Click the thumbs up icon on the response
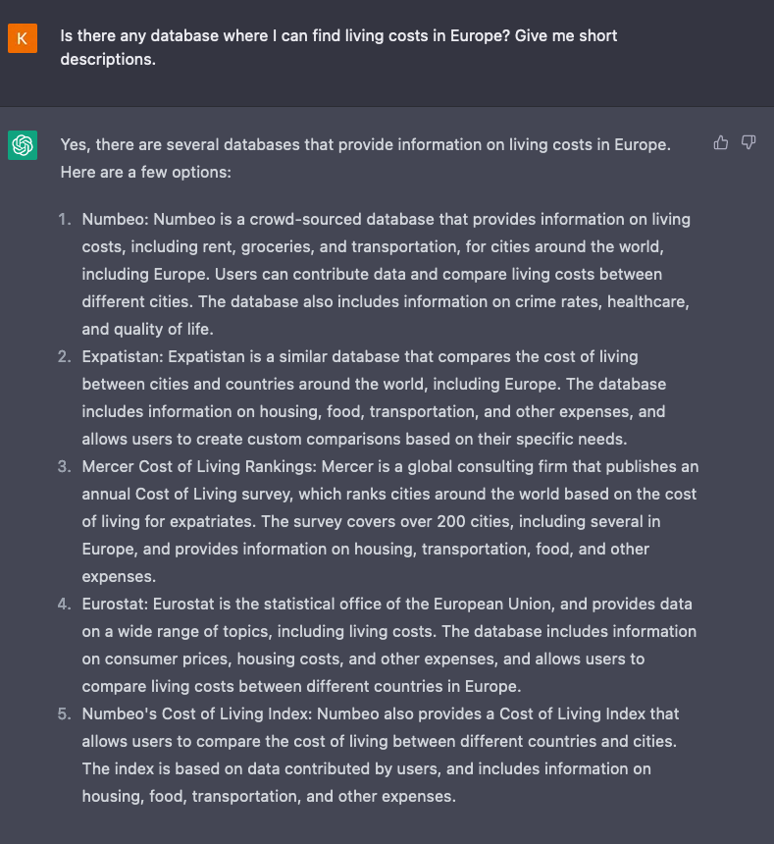The height and width of the screenshot is (844, 774). tap(721, 143)
